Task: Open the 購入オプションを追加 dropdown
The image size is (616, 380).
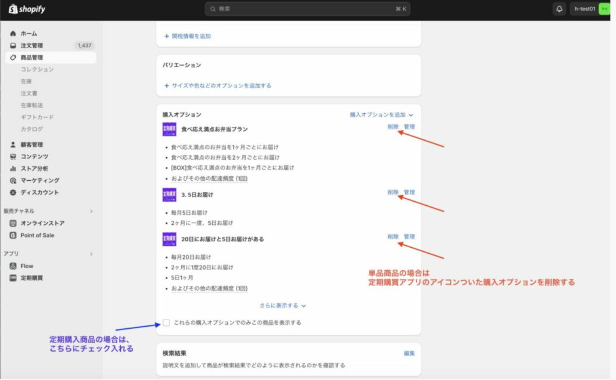Action: point(381,115)
